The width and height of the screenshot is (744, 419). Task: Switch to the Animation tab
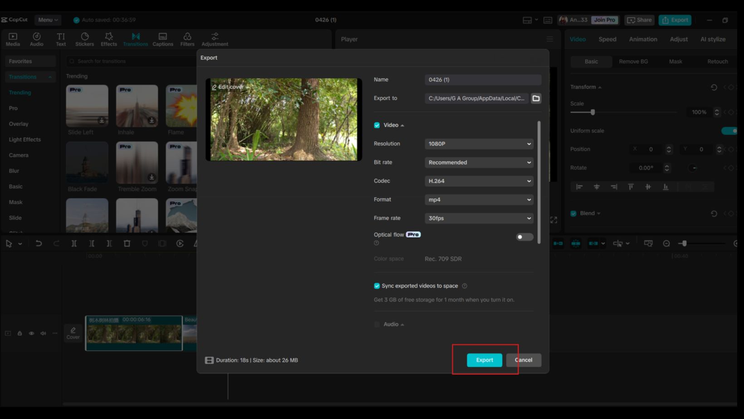click(x=643, y=39)
